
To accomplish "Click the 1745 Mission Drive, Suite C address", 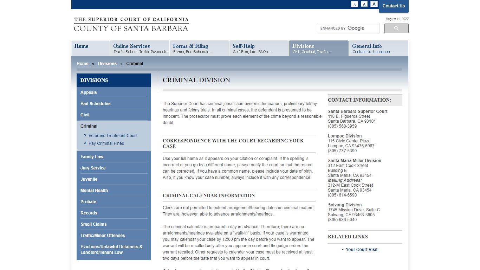I will coord(354,210).
